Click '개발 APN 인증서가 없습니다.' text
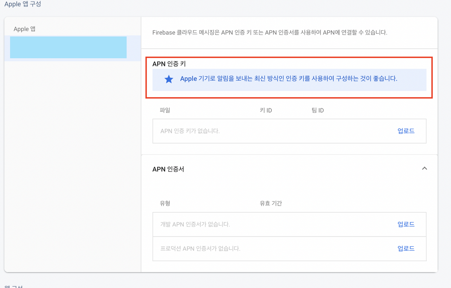 tap(195, 224)
